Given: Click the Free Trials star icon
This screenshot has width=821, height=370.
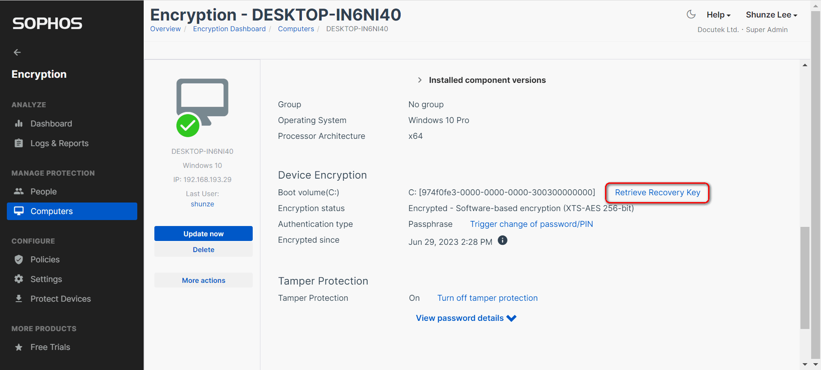Looking at the screenshot, I should click(x=19, y=347).
